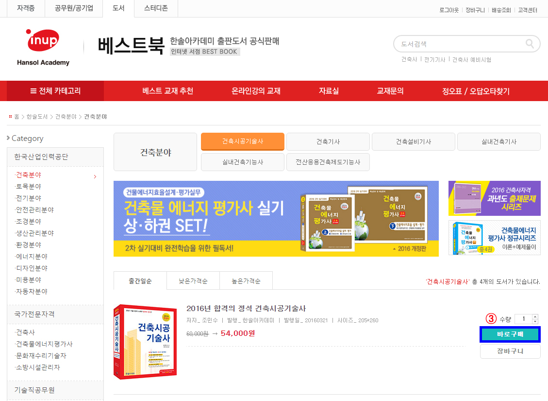Open the 공무원/공기업 top tab
Image resolution: width=548 pixels, height=401 pixels.
coord(74,8)
